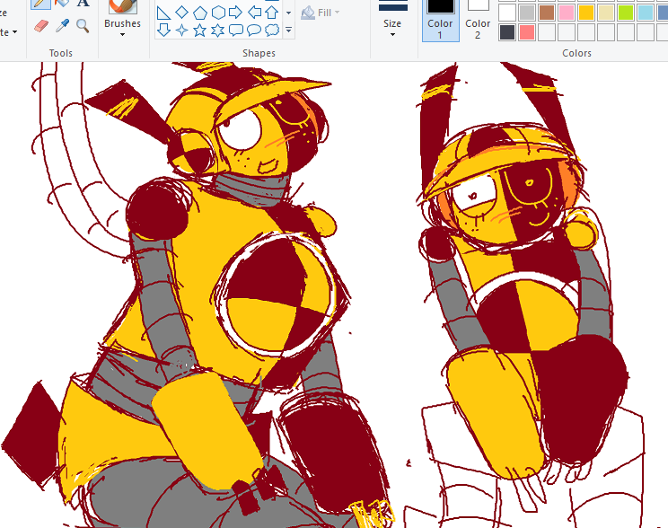Screen dimensions: 668x528
Task: Select the Text tool
Action: [83, 4]
